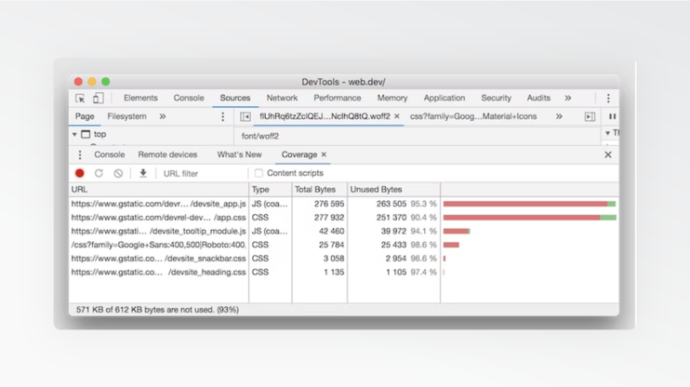
Task: Open DevTools three-dot customize menu
Action: [x=608, y=98]
